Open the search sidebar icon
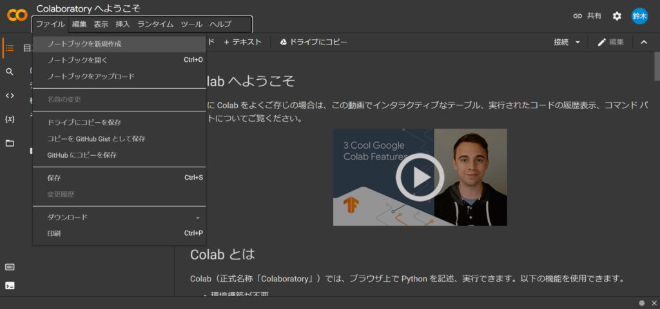 [x=10, y=72]
